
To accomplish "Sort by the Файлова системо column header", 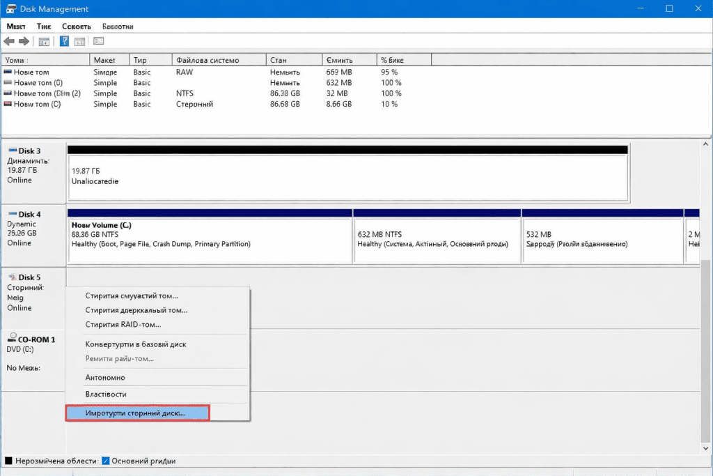I will click(x=207, y=60).
